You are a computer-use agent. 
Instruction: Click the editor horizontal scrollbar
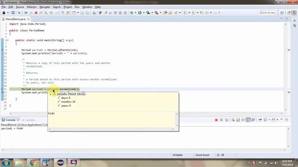[x=146, y=113]
